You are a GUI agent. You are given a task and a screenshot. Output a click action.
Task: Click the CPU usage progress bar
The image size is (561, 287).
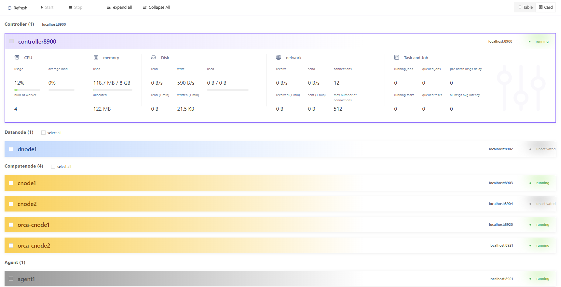[27, 90]
